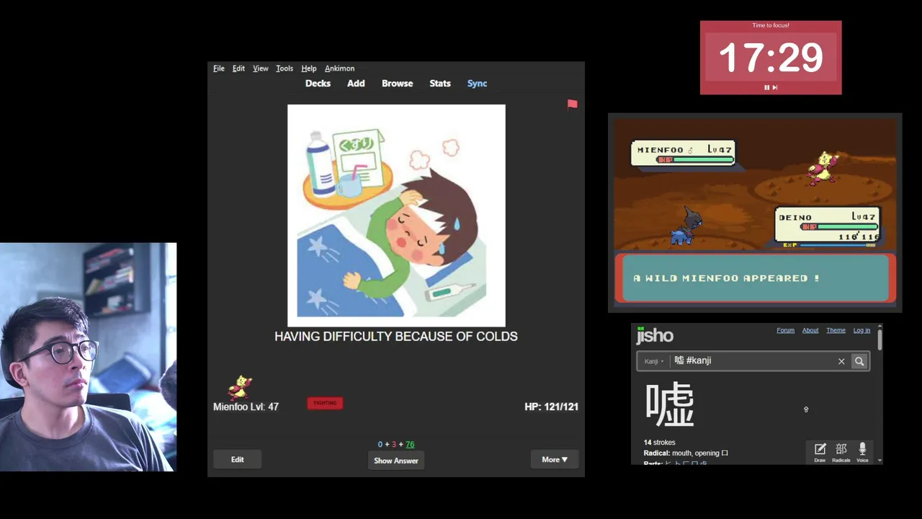Open the Stats screen
922x519 pixels.
tap(440, 84)
